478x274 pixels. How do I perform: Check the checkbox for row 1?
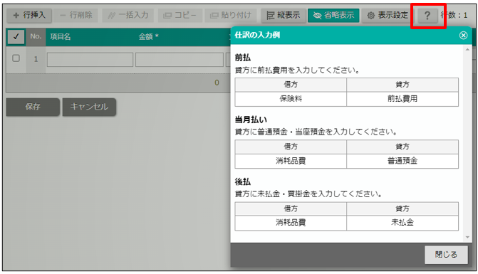point(16,58)
